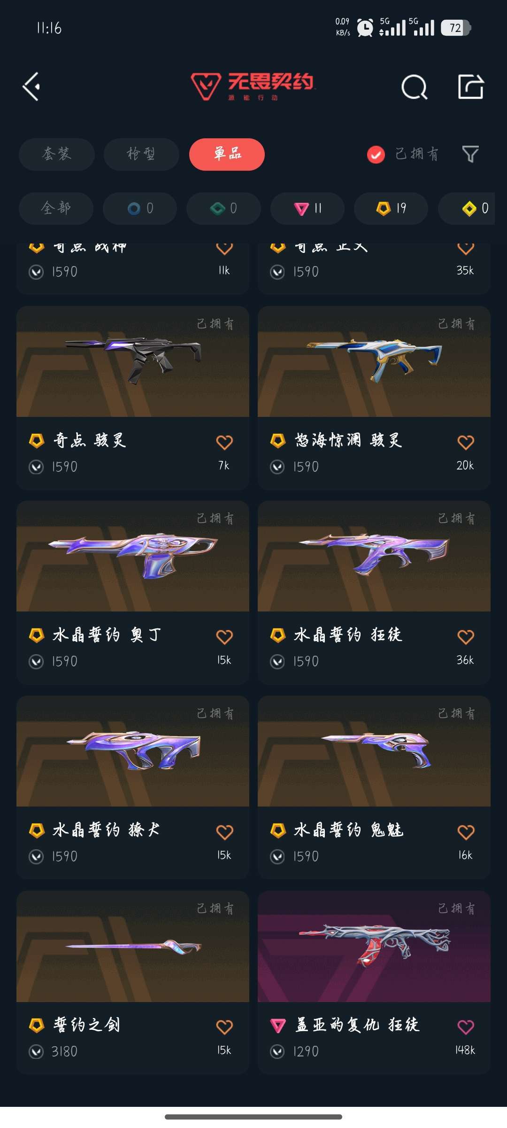The width and height of the screenshot is (507, 1128).
Task: Switch to the 枪型 tab
Action: pyautogui.click(x=141, y=154)
